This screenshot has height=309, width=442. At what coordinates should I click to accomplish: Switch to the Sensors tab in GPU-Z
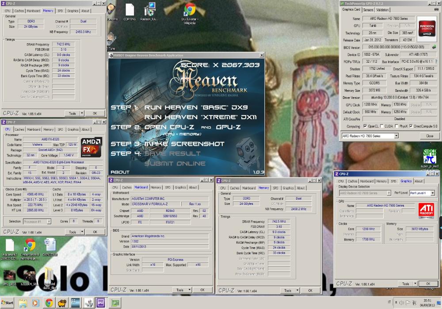pos(368,10)
